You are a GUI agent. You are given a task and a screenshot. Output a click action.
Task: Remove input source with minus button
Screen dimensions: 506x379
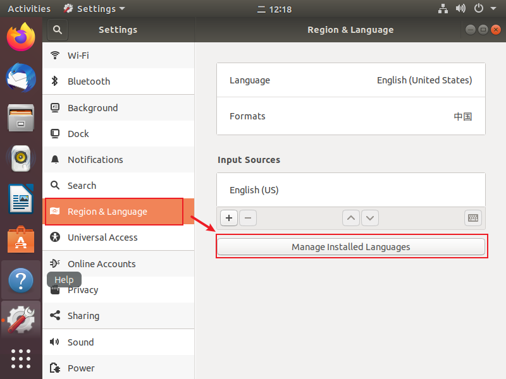248,218
